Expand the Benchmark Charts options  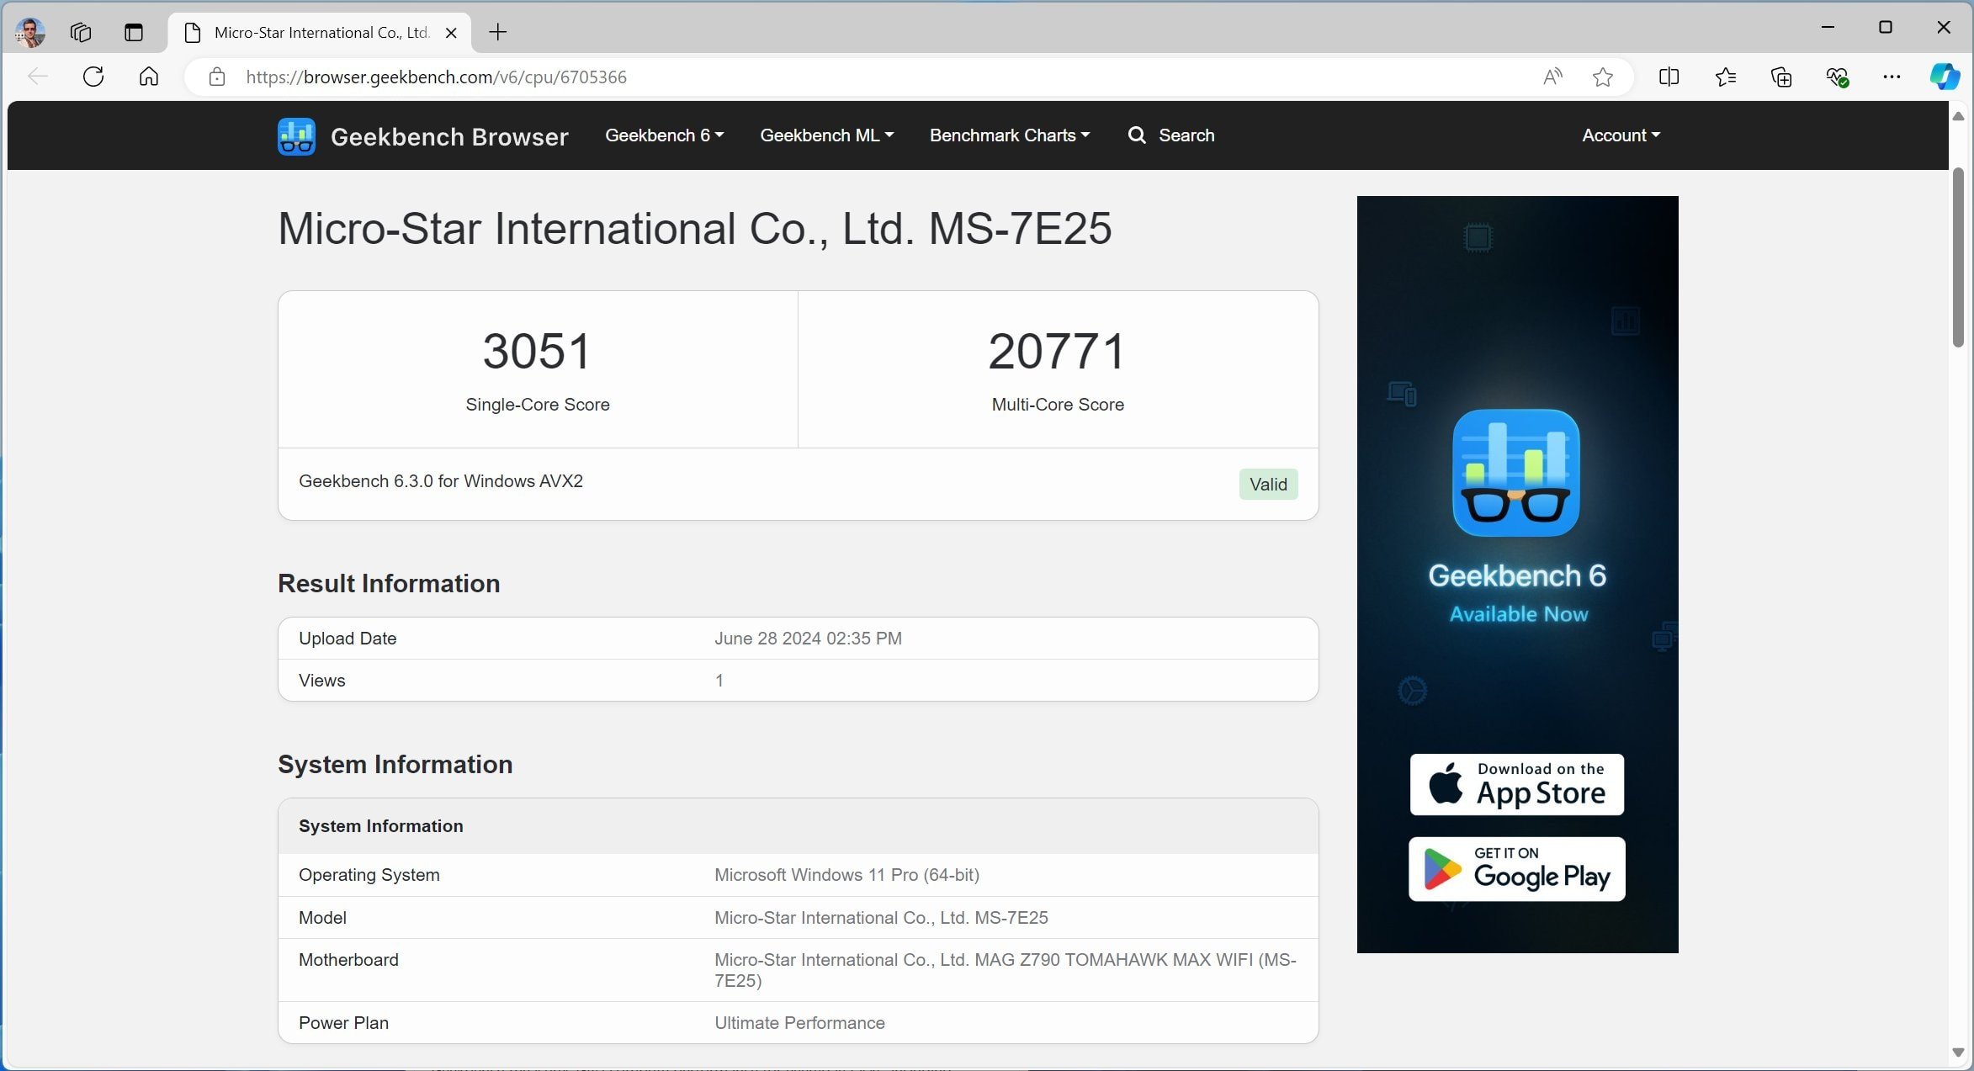point(1009,135)
